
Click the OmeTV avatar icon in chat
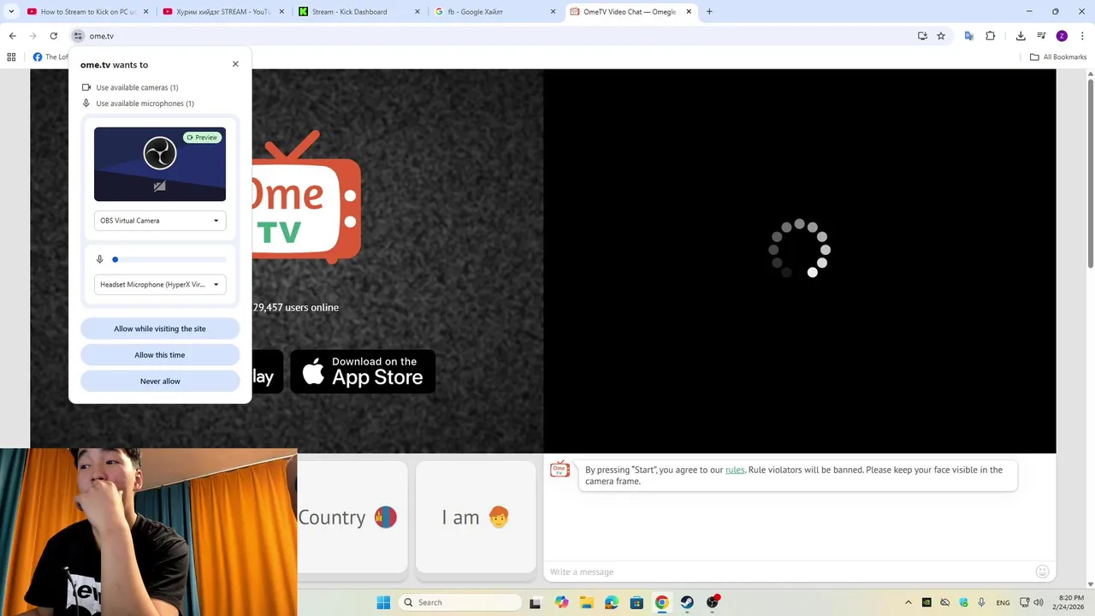[x=559, y=469]
